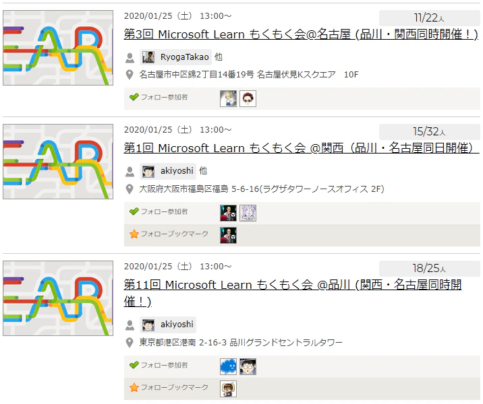The height and width of the screenshot is (404, 483).
Task: Click the red-haired follower avatar in Nagoya event
Action: click(x=248, y=98)
